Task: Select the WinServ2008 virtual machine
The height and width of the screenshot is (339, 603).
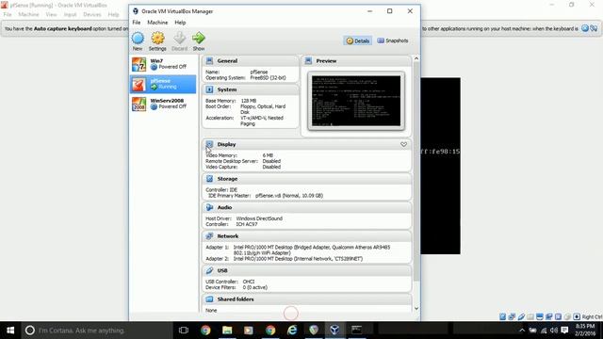Action: coord(163,104)
